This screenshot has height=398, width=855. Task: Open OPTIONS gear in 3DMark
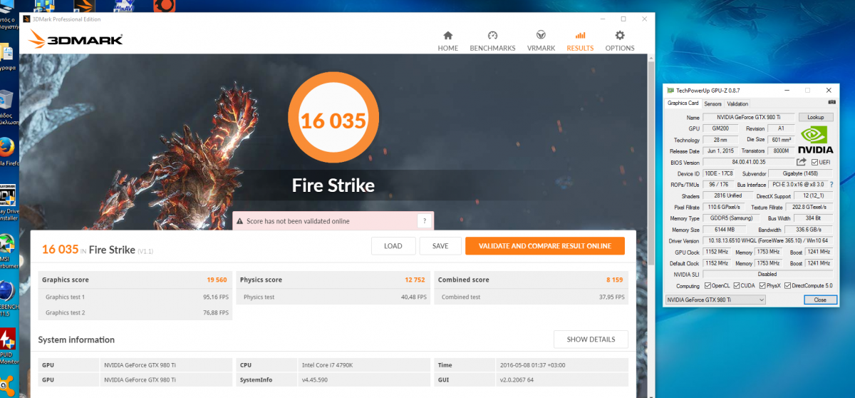(620, 36)
